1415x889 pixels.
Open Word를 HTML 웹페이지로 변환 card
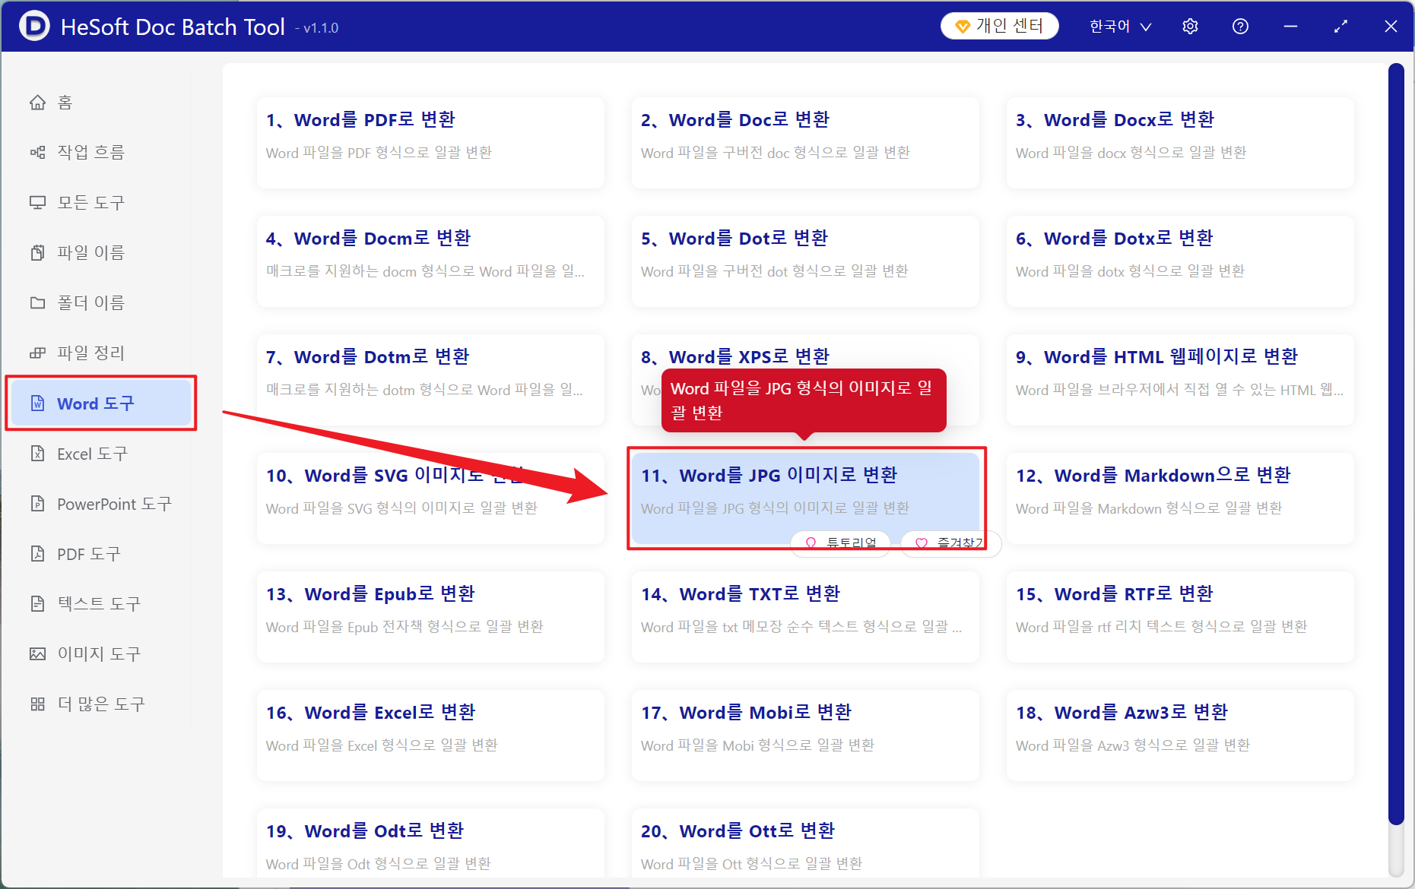click(x=1180, y=379)
